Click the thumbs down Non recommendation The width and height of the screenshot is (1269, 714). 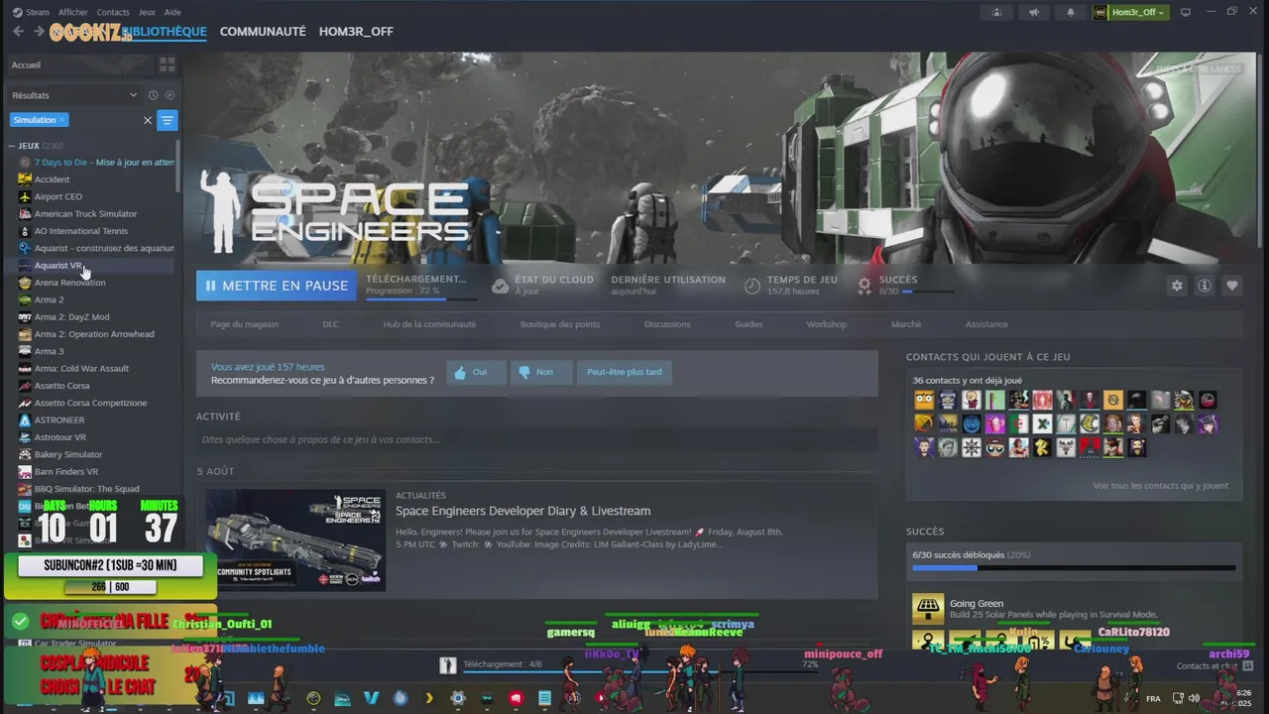pyautogui.click(x=541, y=372)
